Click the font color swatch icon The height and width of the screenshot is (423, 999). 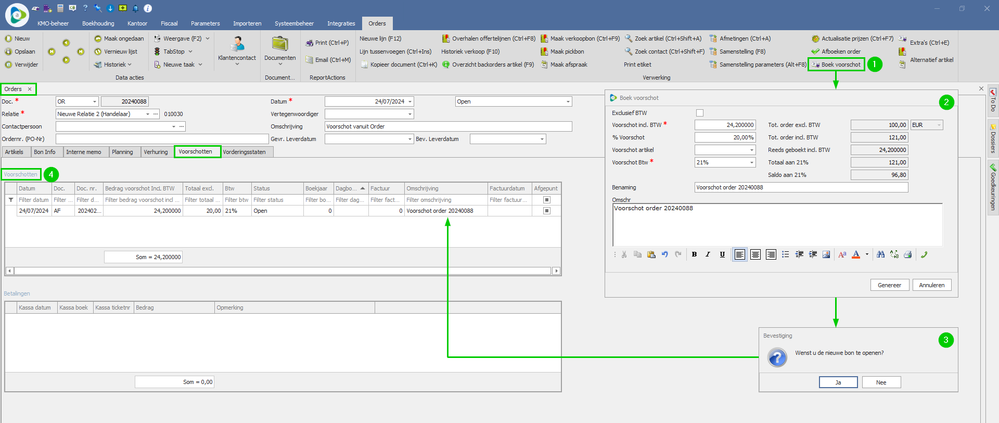856,254
